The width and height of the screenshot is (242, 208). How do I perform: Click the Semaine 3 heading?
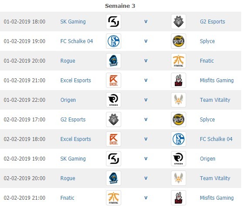tap(120, 6)
